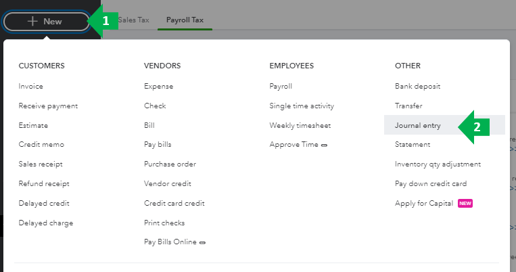Open the Payroll Tax tab
Viewport: 516px width, 272px height.
[185, 20]
